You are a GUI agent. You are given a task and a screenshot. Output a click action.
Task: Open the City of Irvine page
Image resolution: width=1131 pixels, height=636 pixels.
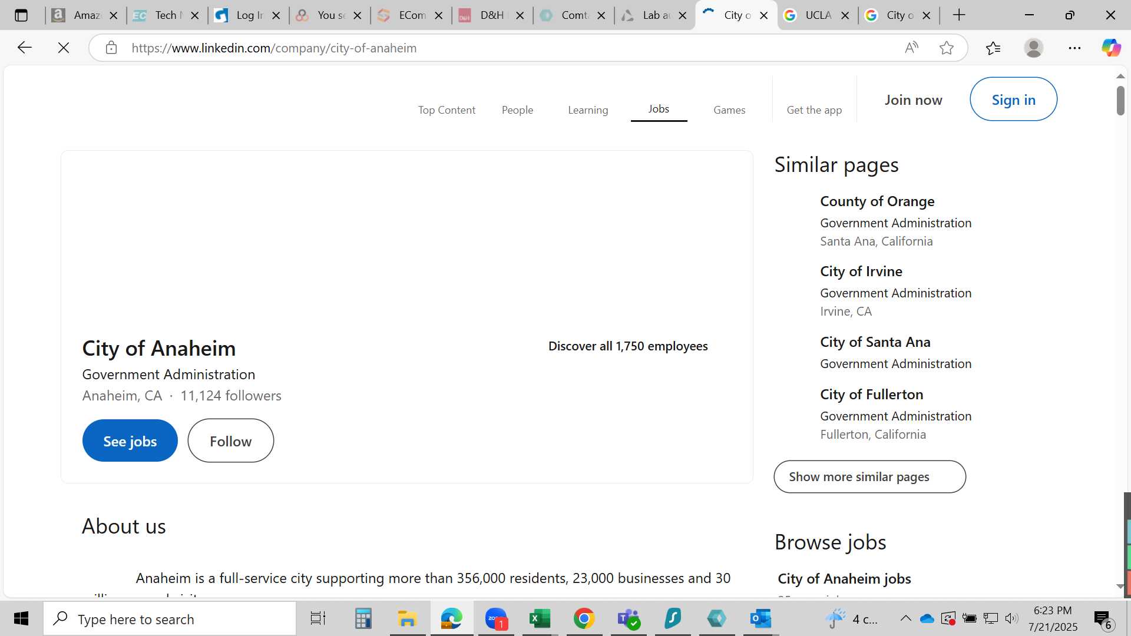[861, 271]
